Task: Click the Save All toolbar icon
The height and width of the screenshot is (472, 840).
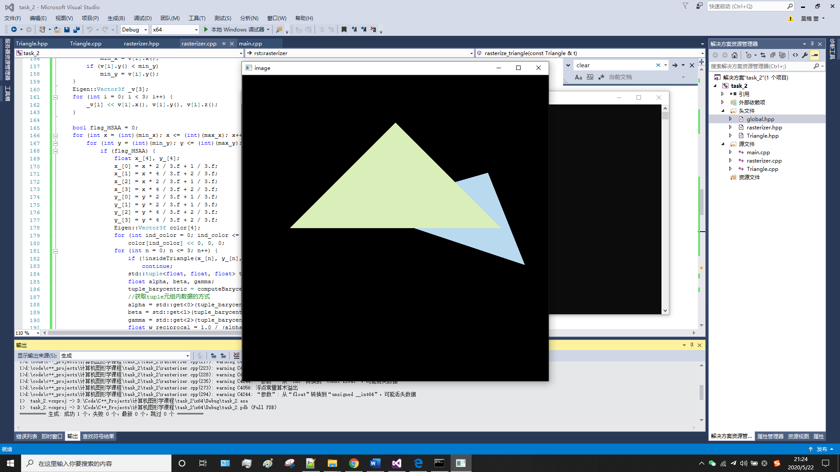Action: [x=77, y=29]
